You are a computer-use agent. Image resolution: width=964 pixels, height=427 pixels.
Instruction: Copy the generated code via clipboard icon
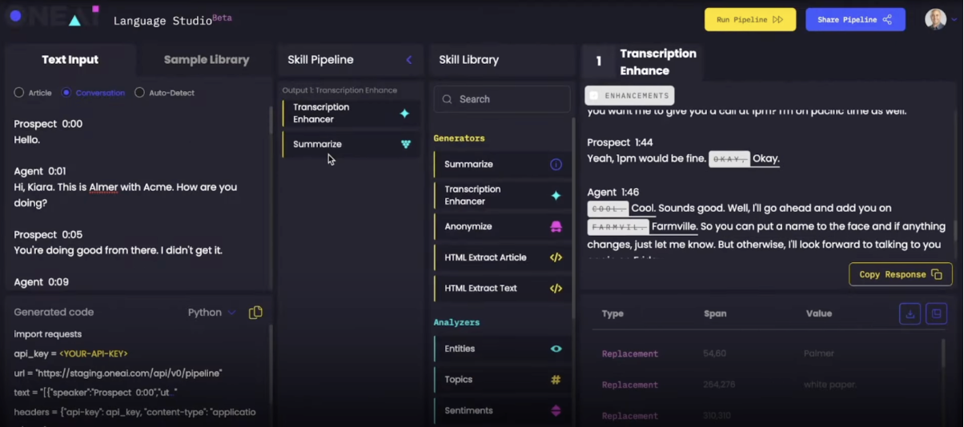point(255,313)
